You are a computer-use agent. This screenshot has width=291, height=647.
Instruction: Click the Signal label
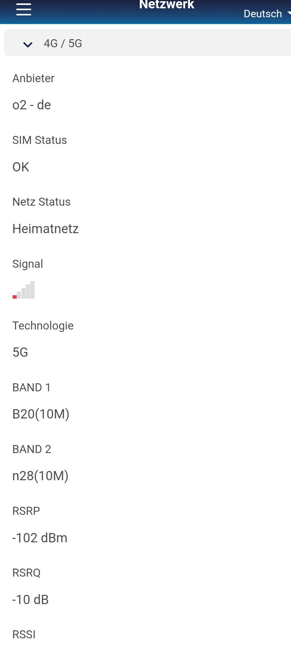coord(27,264)
